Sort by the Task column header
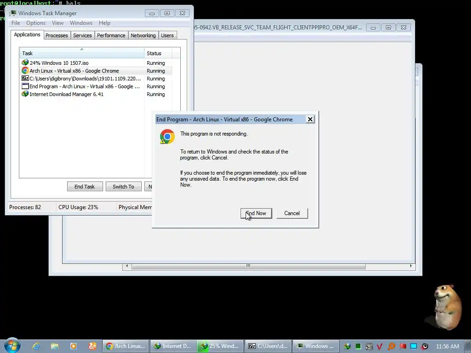Screen dimensions: 471x353 [x=82, y=53]
